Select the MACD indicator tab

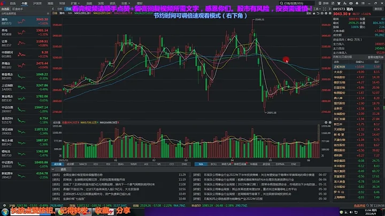click(x=83, y=164)
